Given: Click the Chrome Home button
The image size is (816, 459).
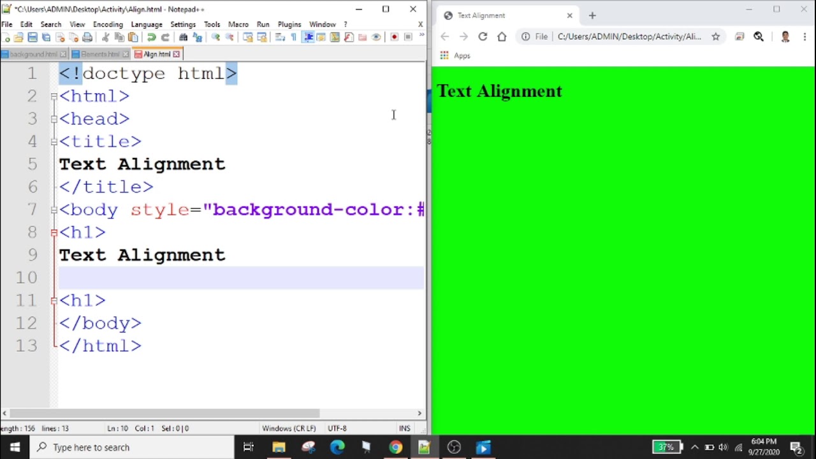Looking at the screenshot, I should click(x=502, y=36).
